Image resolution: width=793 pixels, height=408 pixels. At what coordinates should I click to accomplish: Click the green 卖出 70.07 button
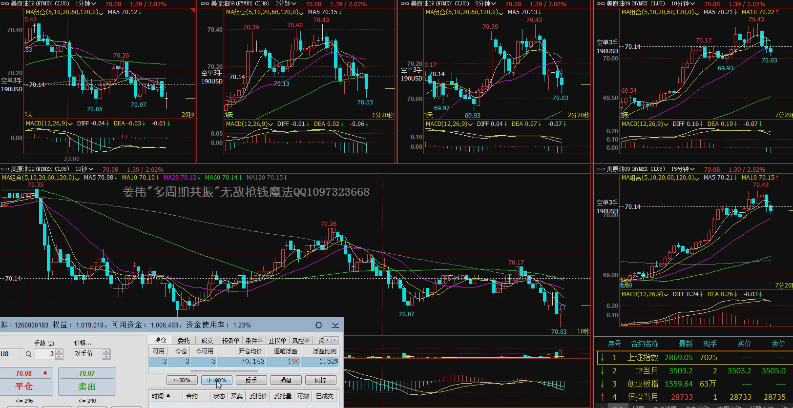(x=87, y=381)
